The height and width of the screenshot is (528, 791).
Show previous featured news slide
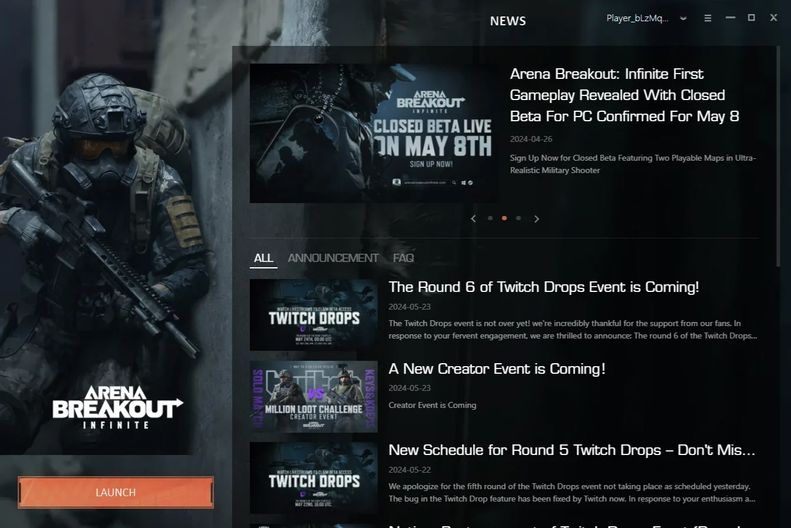[x=474, y=218]
